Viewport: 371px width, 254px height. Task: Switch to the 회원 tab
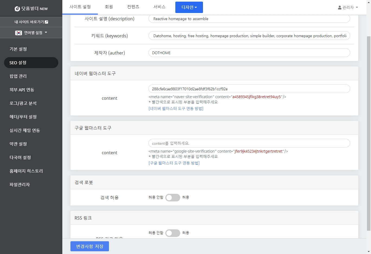(109, 7)
